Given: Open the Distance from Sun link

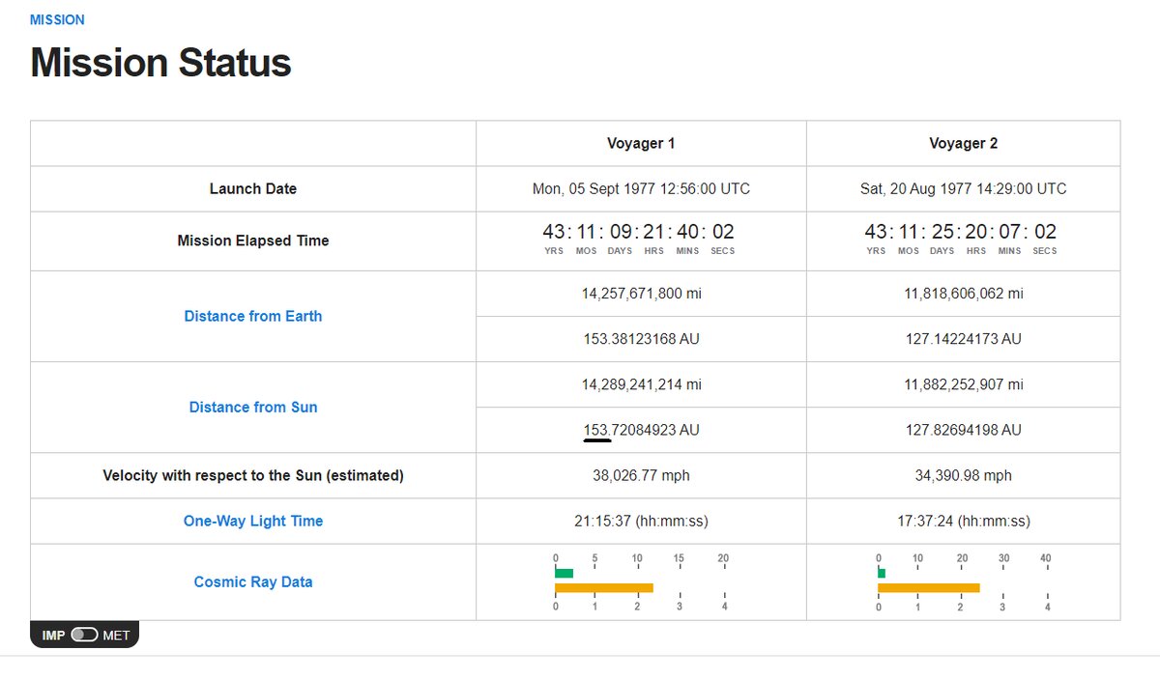Looking at the screenshot, I should (253, 407).
